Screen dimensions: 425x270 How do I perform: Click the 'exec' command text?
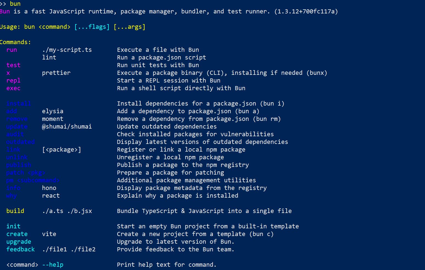[13, 88]
